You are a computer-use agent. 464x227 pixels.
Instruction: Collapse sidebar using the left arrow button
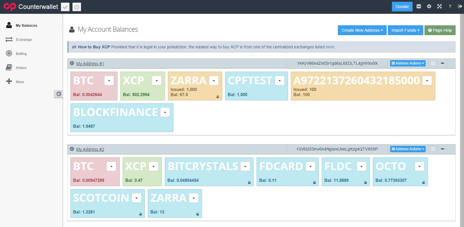tap(59, 94)
